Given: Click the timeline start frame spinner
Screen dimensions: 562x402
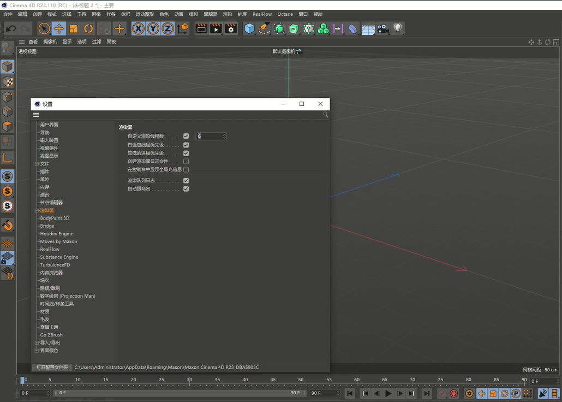Looking at the screenshot, I should pos(49,393).
